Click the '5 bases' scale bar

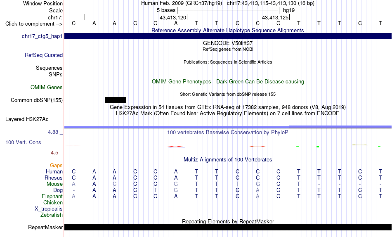(228, 10)
